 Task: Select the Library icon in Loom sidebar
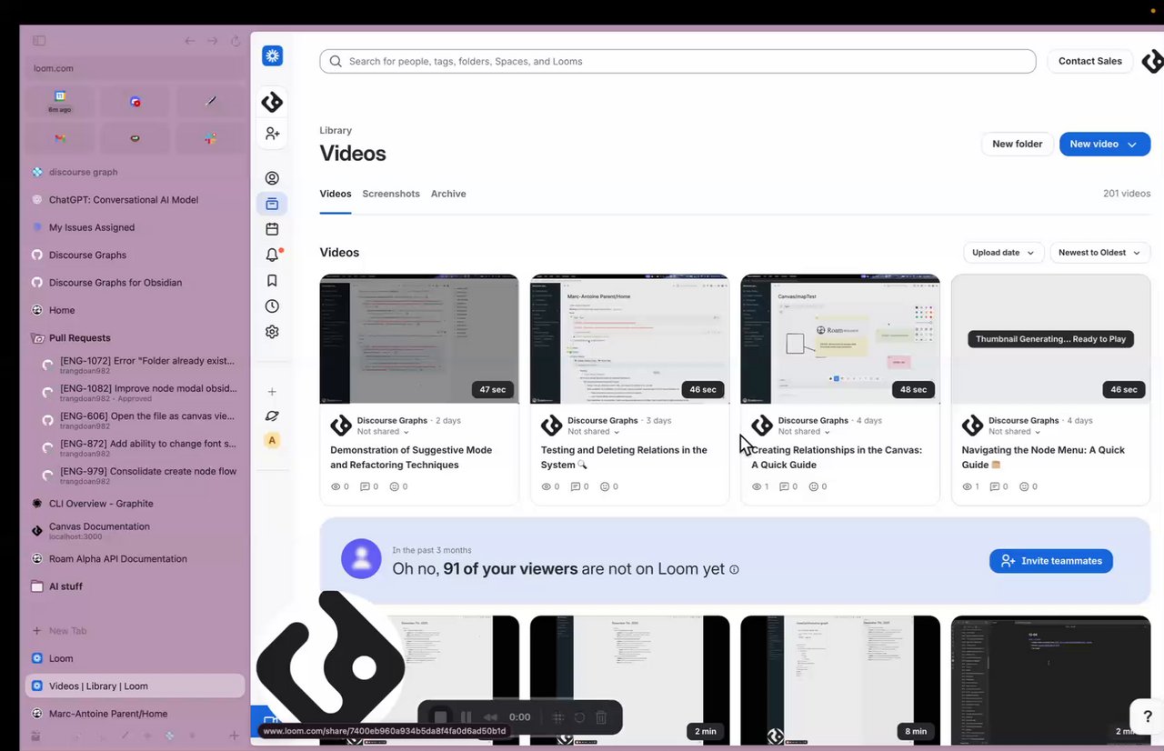coord(272,204)
